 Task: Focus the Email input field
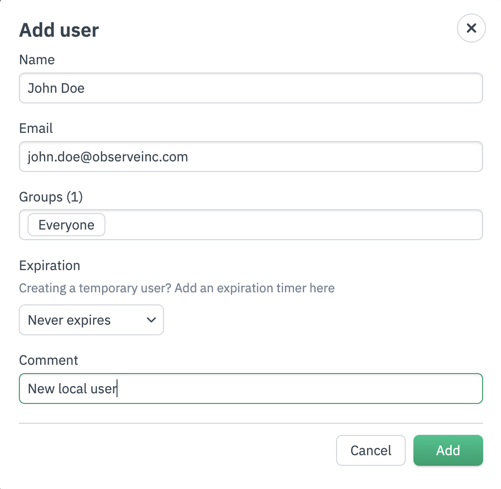tap(250, 157)
